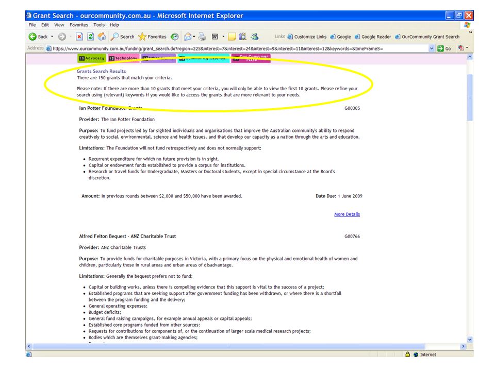Open the cyan Community Calendar tab
The width and height of the screenshot is (495, 371).
point(203,58)
